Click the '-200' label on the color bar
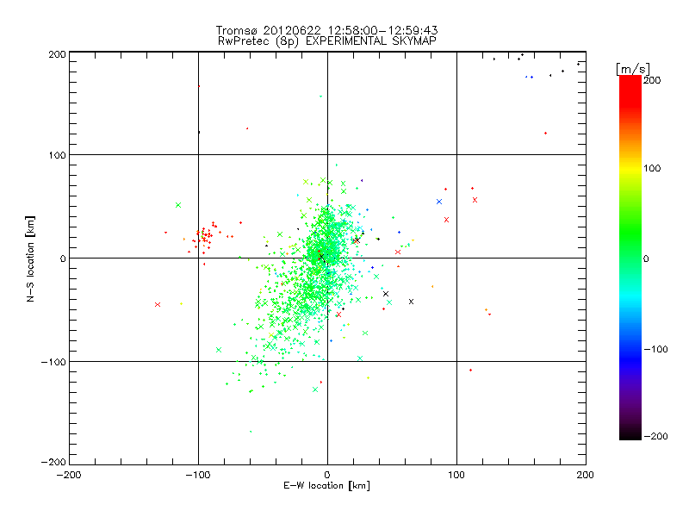The height and width of the screenshot is (517, 689). [x=655, y=436]
